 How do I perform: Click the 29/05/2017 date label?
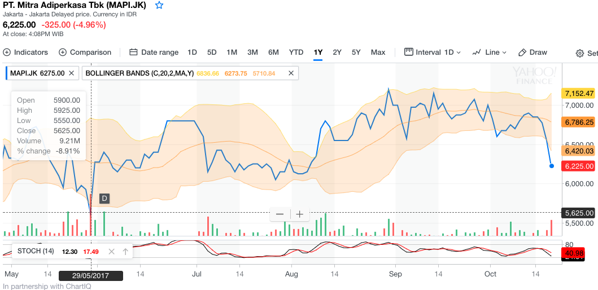click(91, 276)
